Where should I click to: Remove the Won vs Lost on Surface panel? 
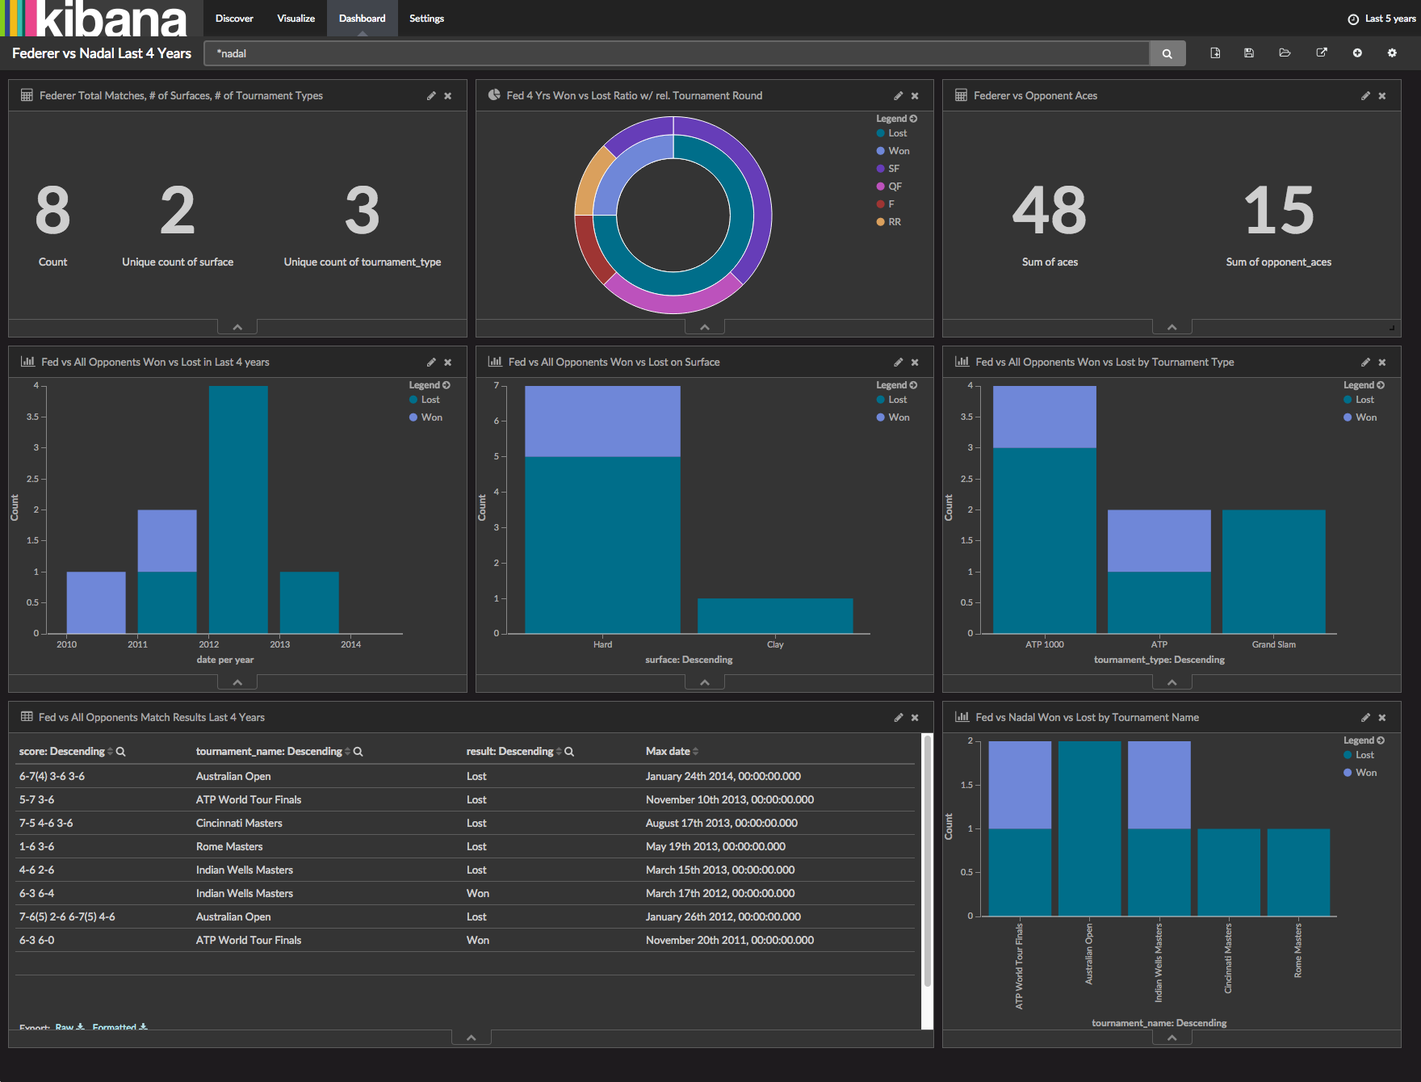pyautogui.click(x=915, y=362)
